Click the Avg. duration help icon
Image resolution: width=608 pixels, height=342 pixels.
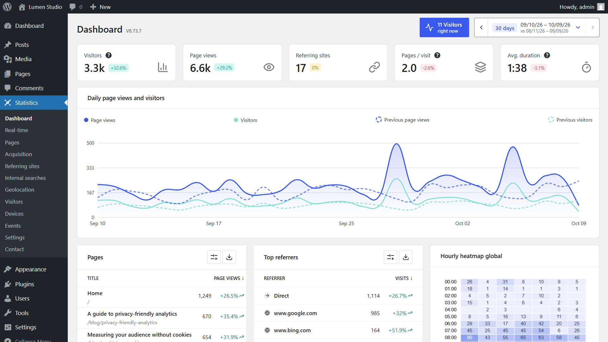(x=547, y=55)
